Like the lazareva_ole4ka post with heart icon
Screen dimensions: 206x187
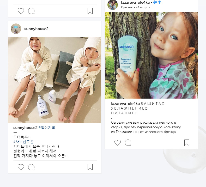click(118, 143)
